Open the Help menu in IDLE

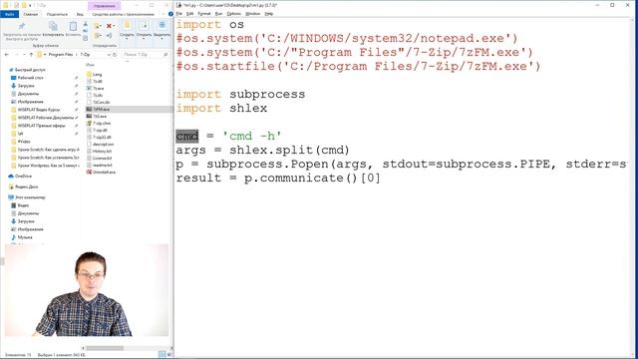(268, 14)
